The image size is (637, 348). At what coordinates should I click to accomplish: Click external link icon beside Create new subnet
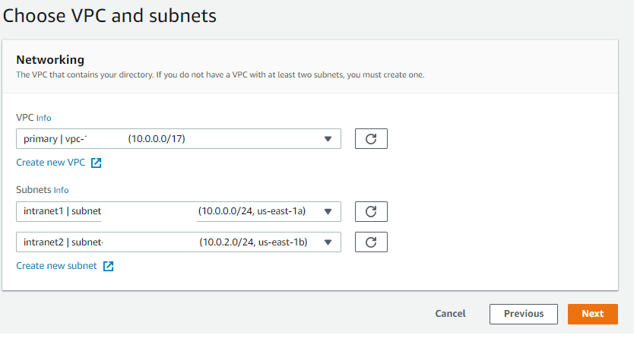pyautogui.click(x=109, y=266)
